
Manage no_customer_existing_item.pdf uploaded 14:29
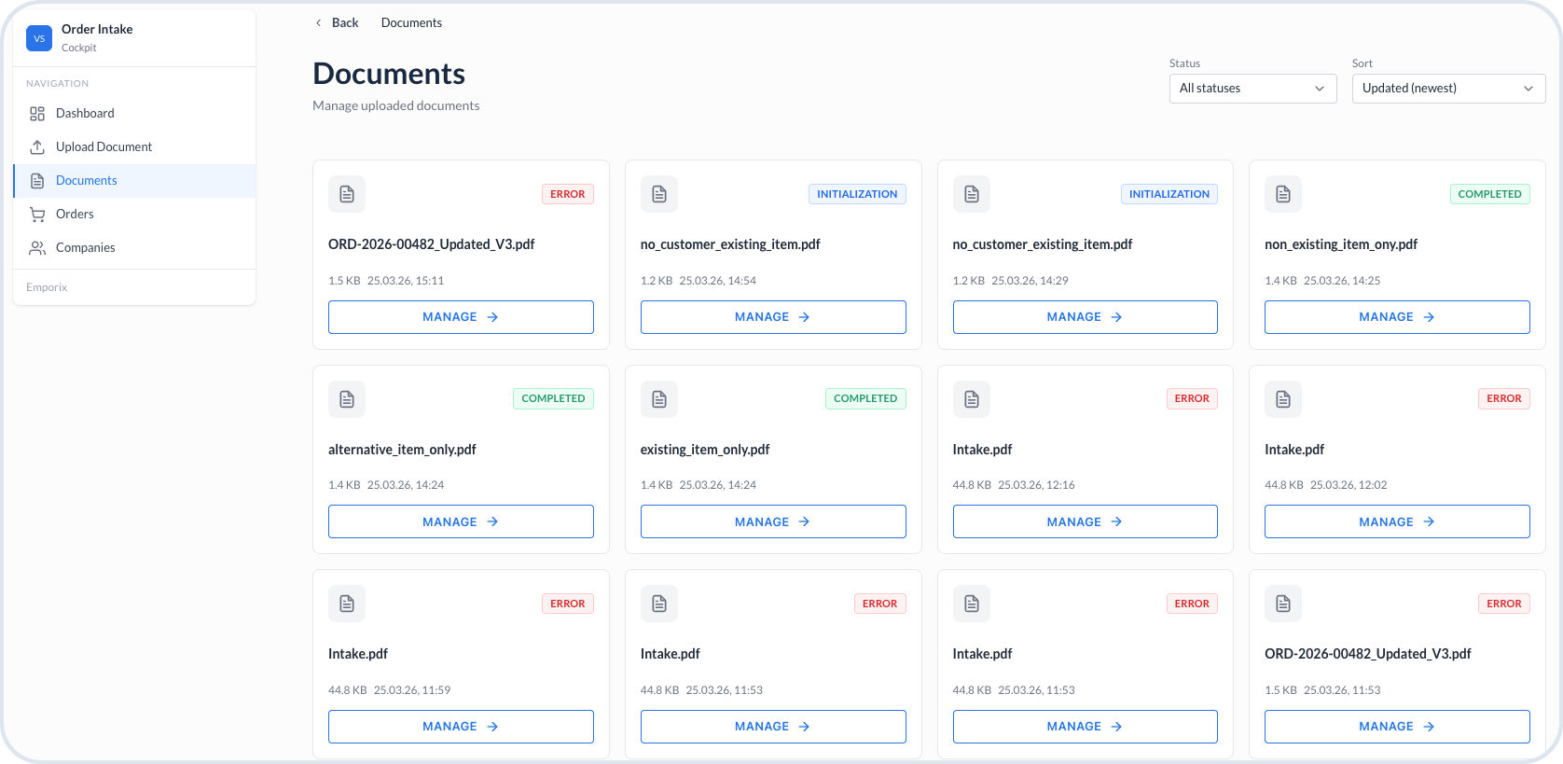coord(1085,317)
